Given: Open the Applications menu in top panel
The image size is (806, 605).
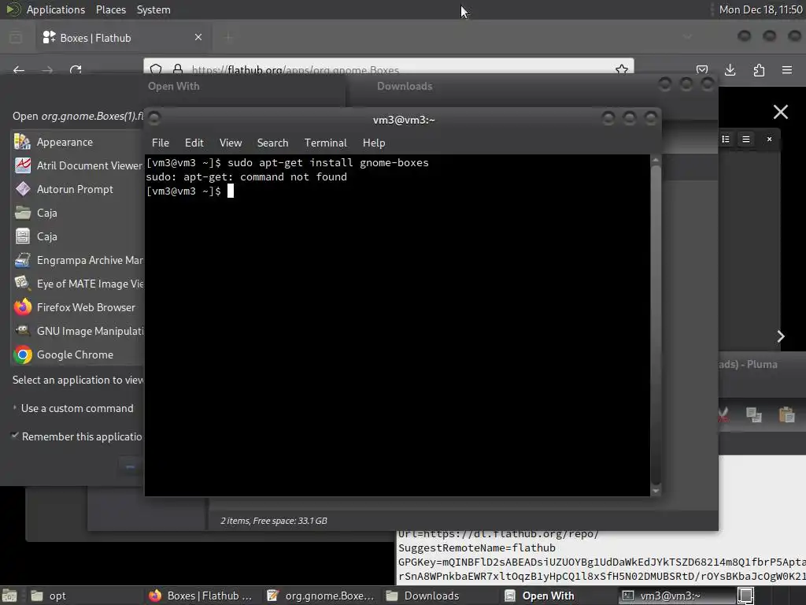Looking at the screenshot, I should click(56, 9).
